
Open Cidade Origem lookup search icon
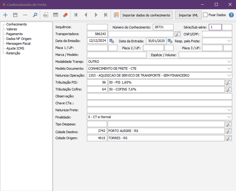[x=229, y=138]
